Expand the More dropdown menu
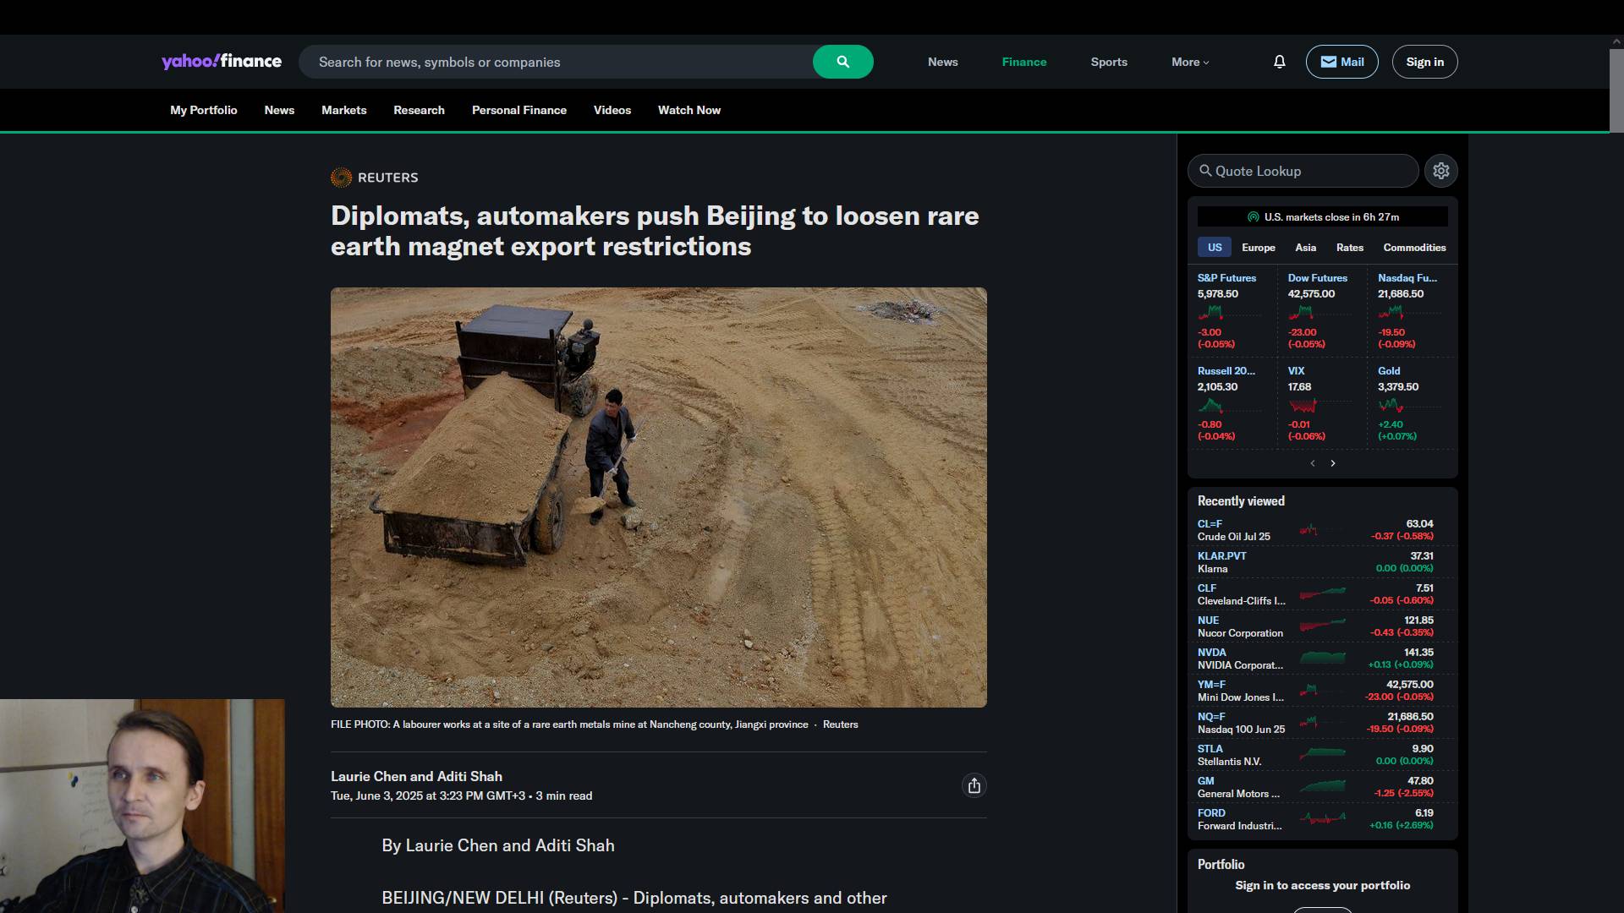 [1189, 62]
